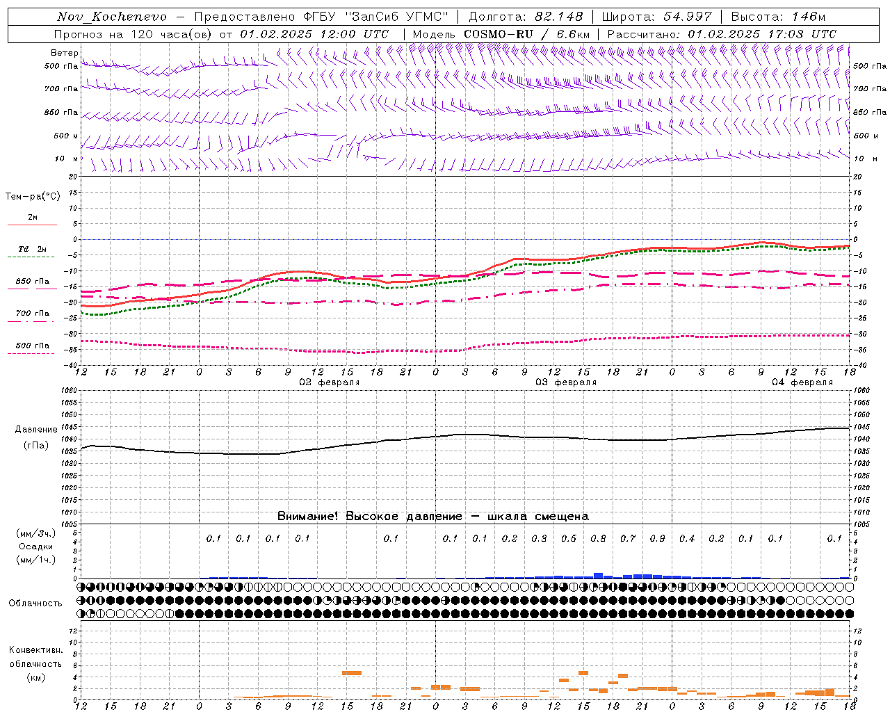
Task: Select the 'Долгота: 82.148' header field
Action: coord(526,17)
